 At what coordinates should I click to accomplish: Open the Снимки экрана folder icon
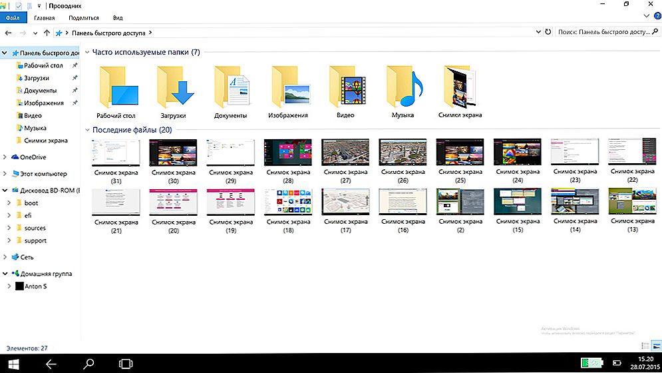[x=459, y=87]
